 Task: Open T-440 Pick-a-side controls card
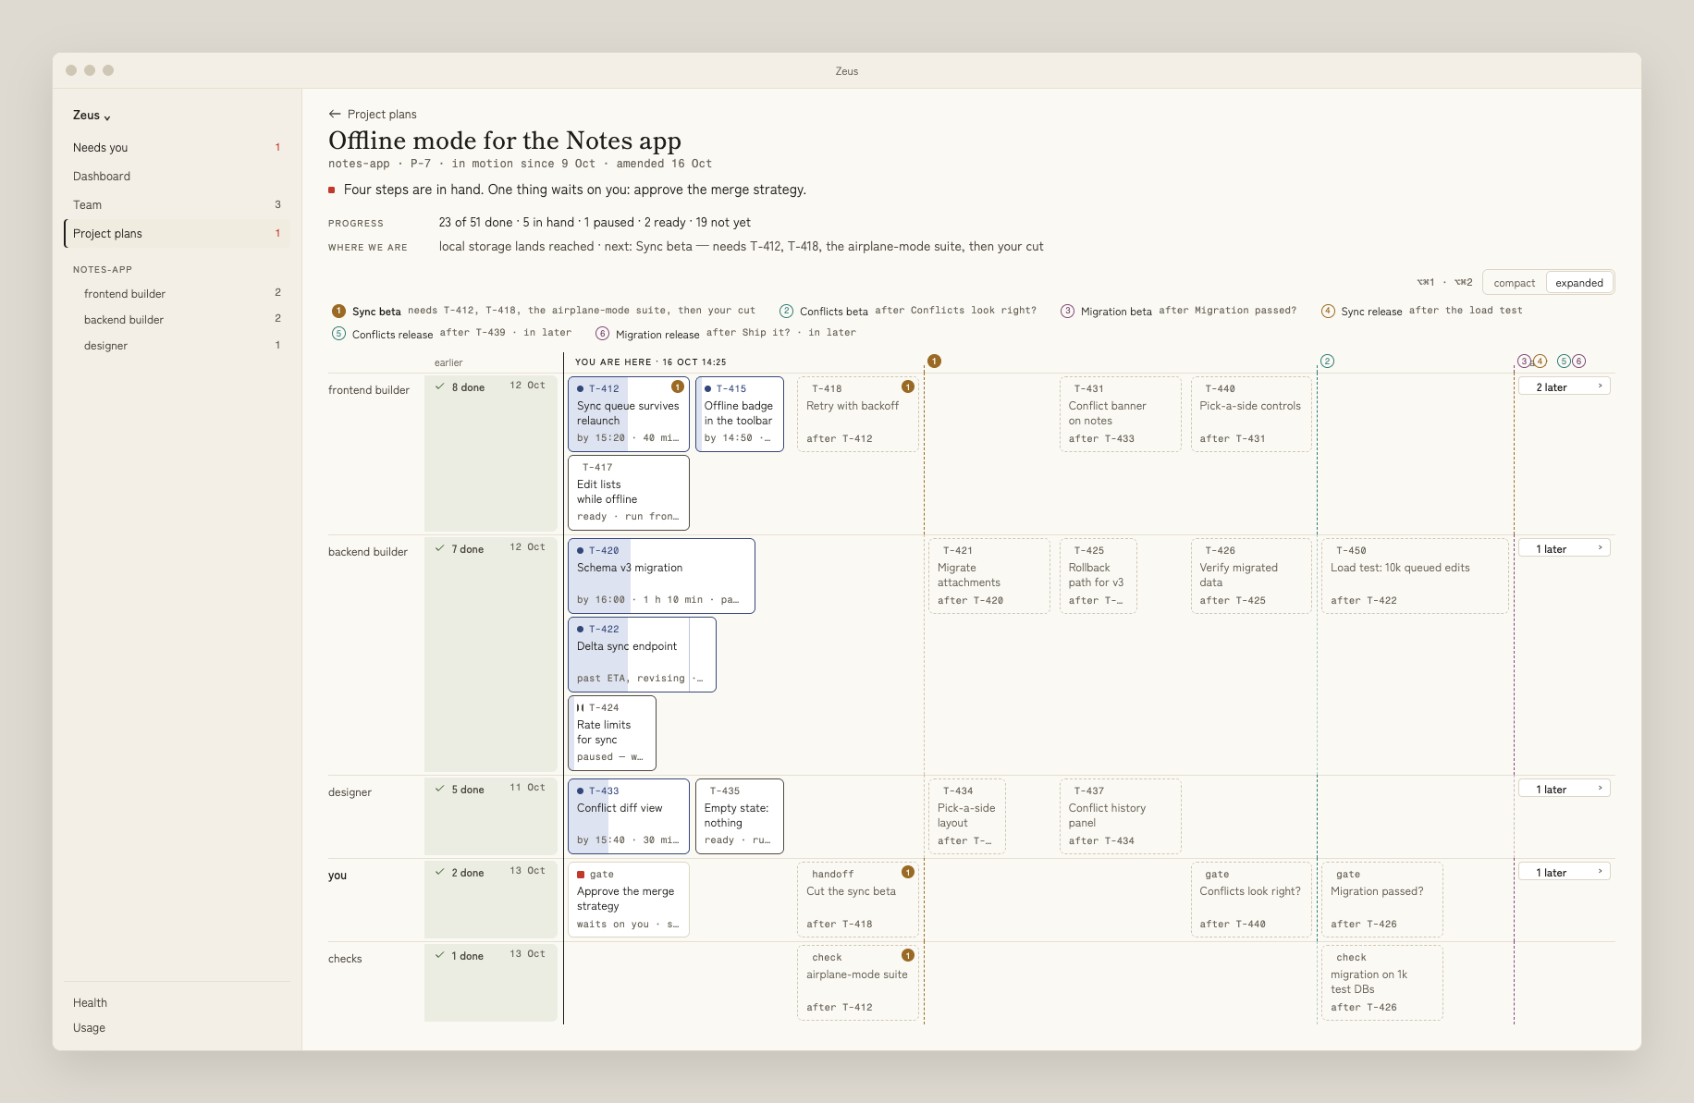[x=1252, y=413]
